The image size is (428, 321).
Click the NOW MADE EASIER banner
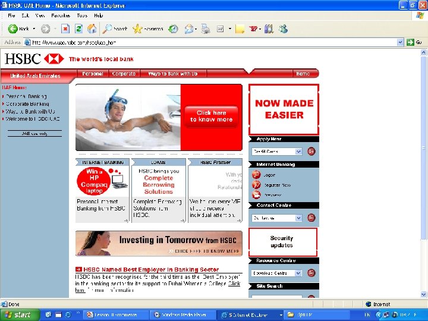pyautogui.click(x=284, y=109)
